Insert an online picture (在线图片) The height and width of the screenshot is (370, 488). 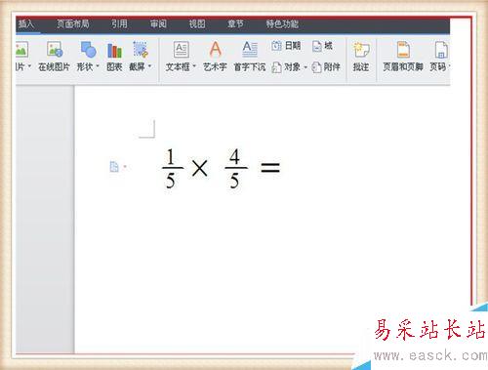[x=55, y=56]
